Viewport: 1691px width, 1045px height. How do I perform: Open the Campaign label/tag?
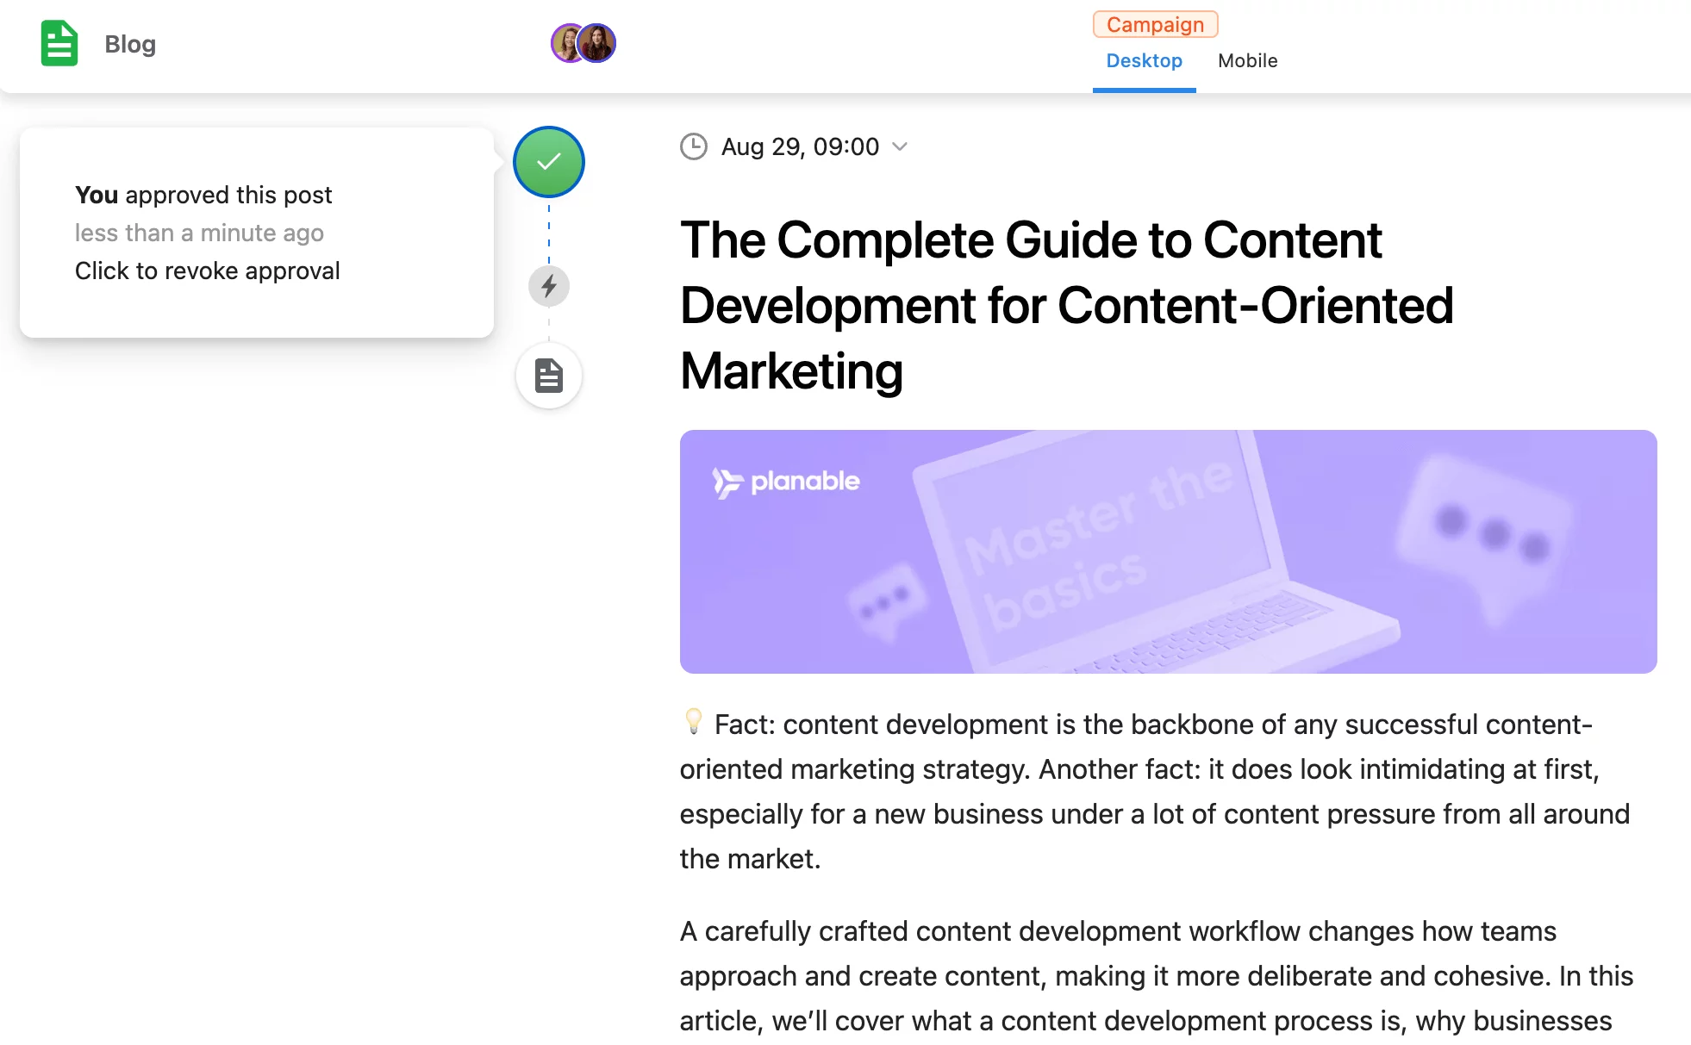1153,23
